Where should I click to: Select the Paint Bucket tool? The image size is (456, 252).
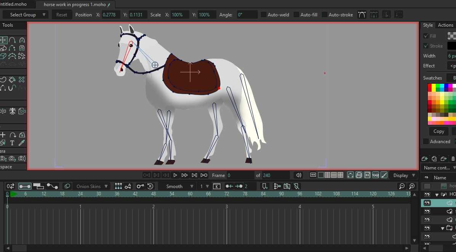pos(12,80)
